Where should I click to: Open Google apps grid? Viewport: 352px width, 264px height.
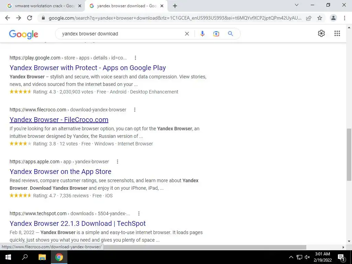[x=337, y=33]
